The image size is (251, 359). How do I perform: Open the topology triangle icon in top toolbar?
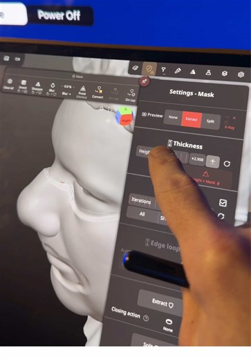coord(193,72)
